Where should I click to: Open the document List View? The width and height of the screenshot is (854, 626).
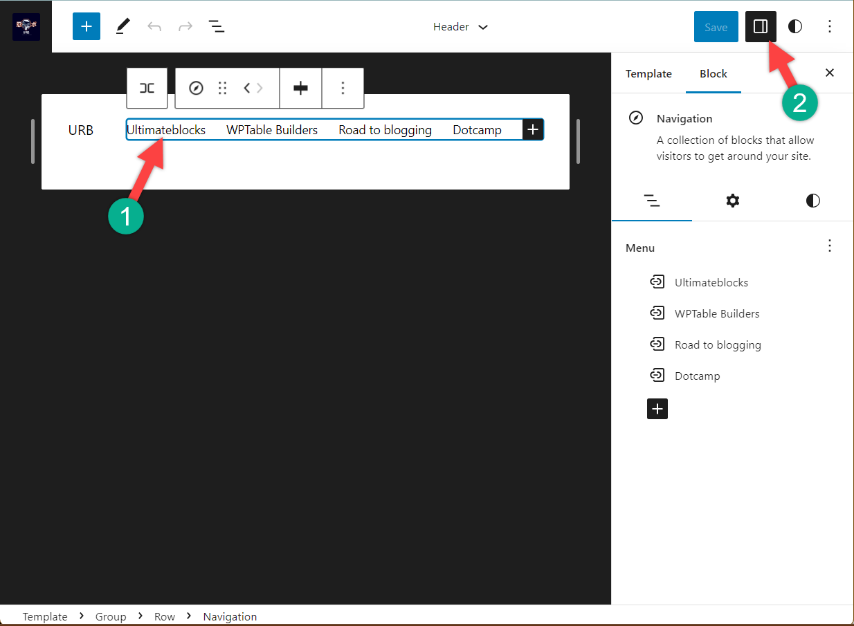(x=217, y=27)
